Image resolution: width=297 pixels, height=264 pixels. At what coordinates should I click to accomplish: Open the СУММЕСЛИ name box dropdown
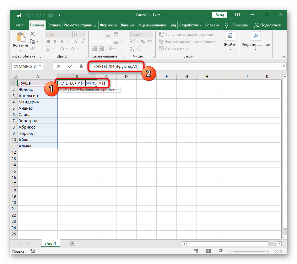coord(40,66)
